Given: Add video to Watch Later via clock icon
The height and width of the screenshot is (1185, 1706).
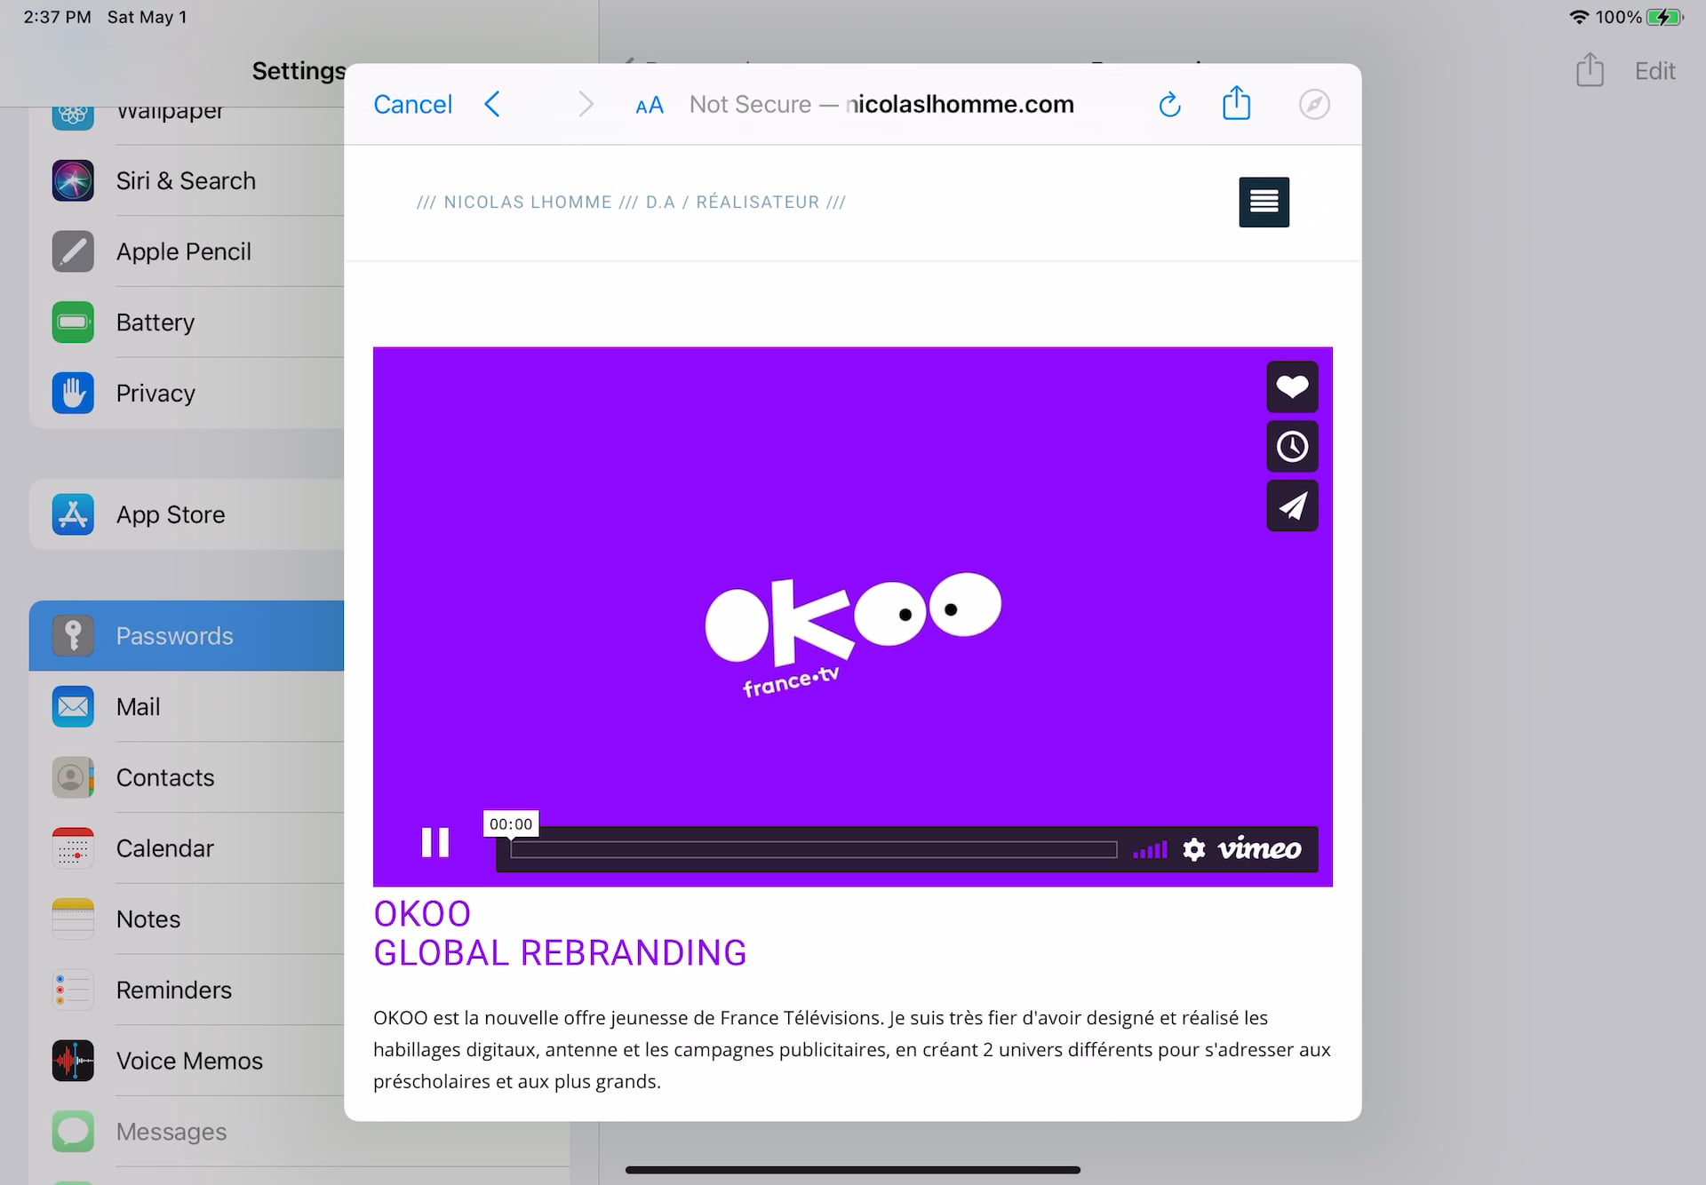Looking at the screenshot, I should point(1292,446).
